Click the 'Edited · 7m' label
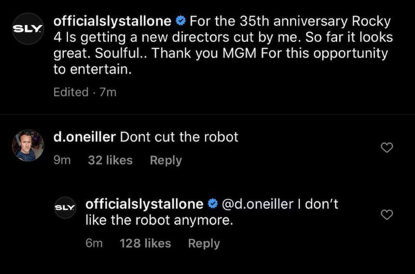 click(85, 92)
